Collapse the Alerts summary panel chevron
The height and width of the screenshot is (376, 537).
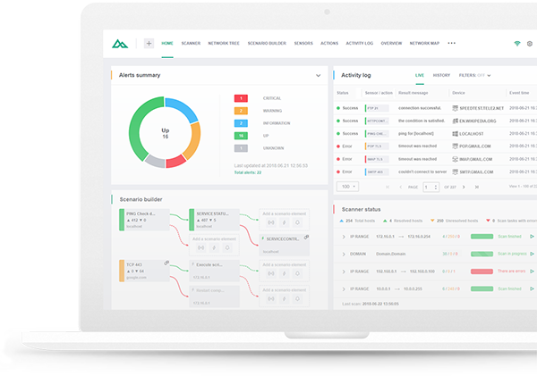click(x=318, y=76)
